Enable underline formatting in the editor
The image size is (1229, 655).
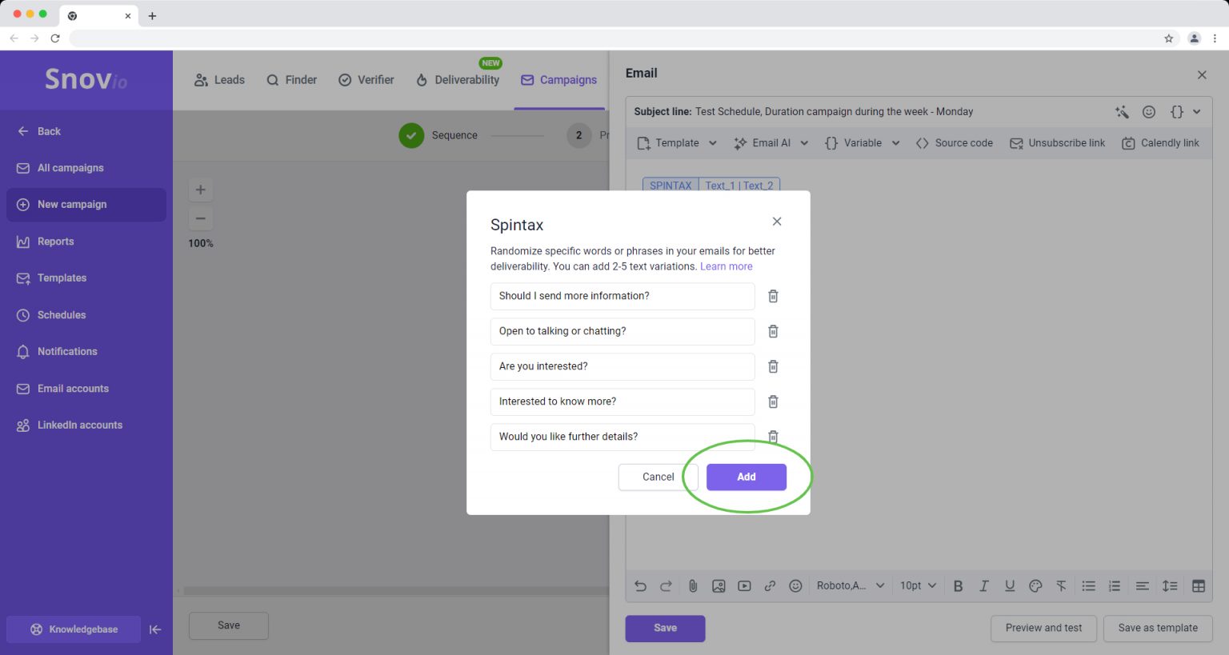(1010, 585)
